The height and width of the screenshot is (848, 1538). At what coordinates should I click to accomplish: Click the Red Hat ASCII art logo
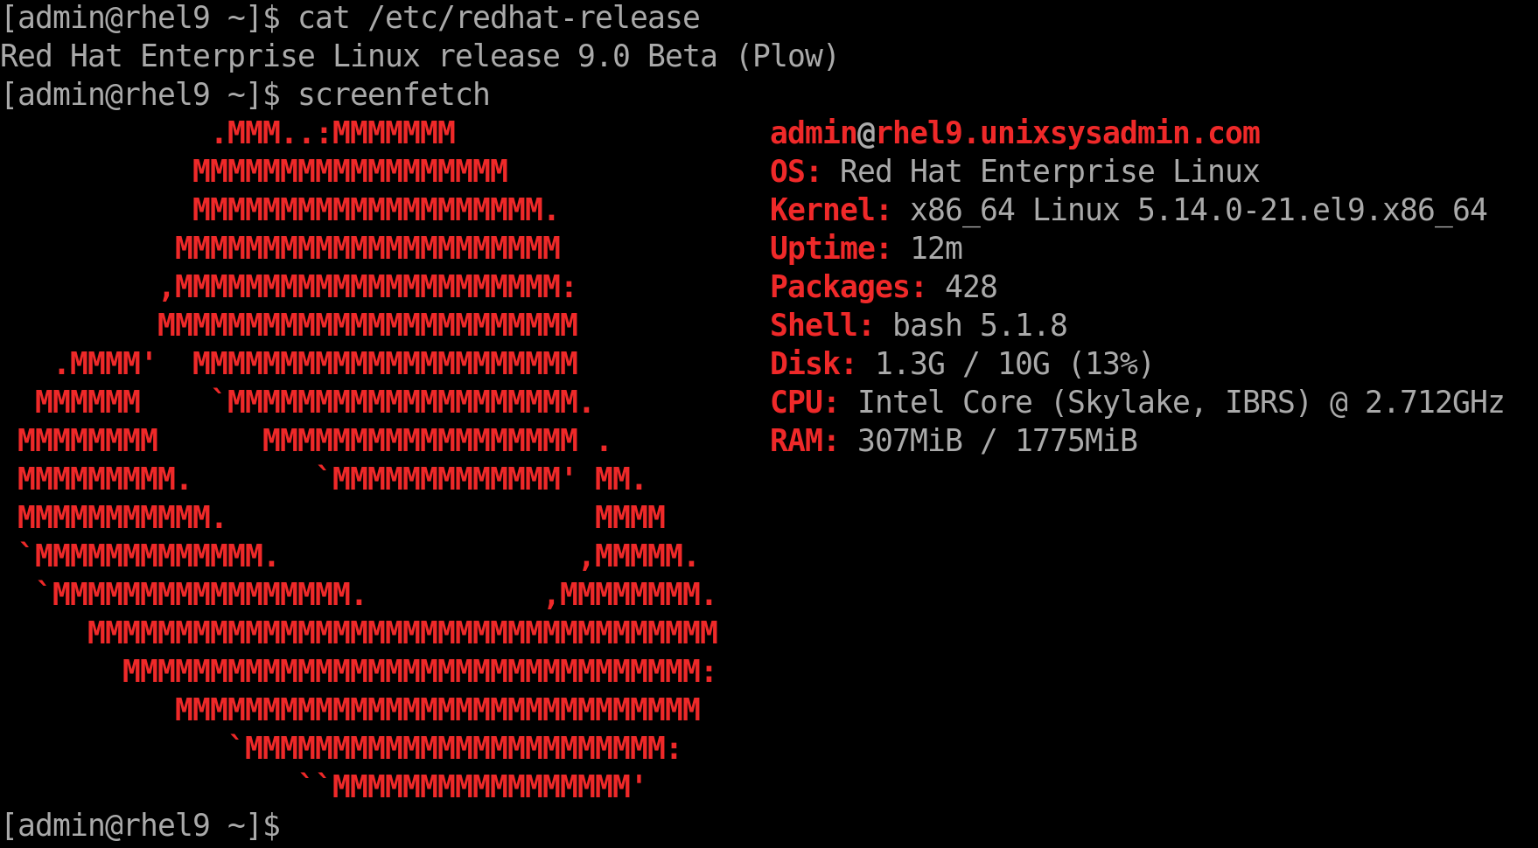click(367, 460)
